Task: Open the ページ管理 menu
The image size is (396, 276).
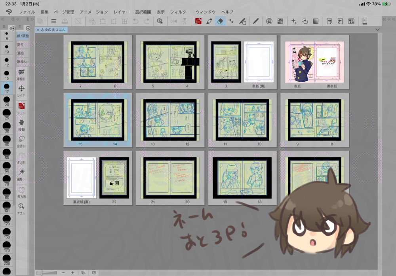Action: pyautogui.click(x=64, y=12)
